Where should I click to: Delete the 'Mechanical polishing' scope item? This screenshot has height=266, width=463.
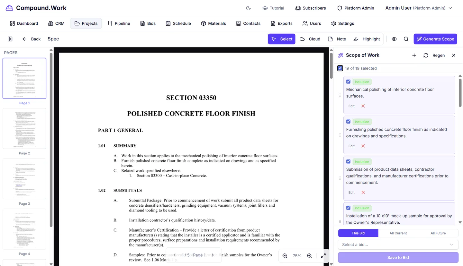click(363, 106)
